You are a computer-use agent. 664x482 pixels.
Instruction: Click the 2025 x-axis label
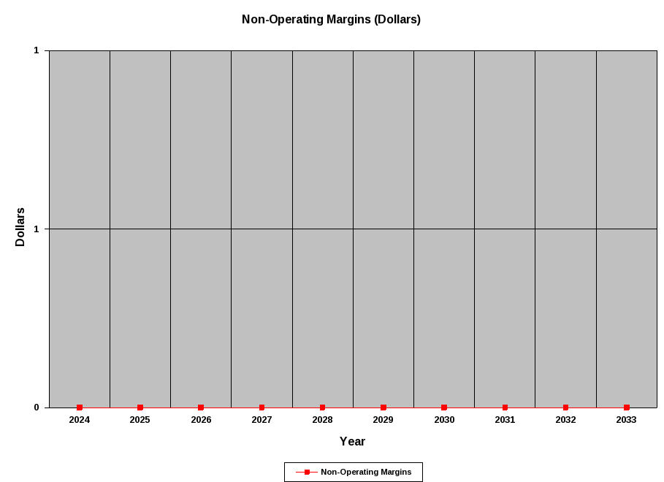tap(140, 420)
